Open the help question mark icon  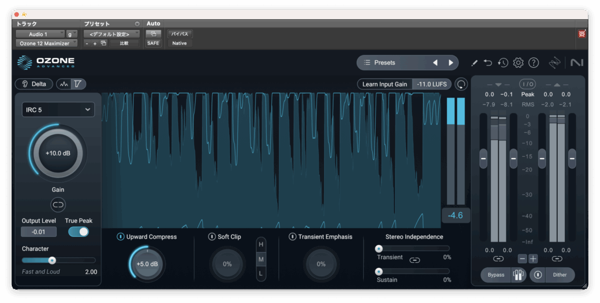coord(533,63)
